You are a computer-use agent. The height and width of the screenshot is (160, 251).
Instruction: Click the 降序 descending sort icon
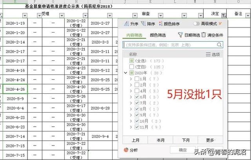coord(144,24)
